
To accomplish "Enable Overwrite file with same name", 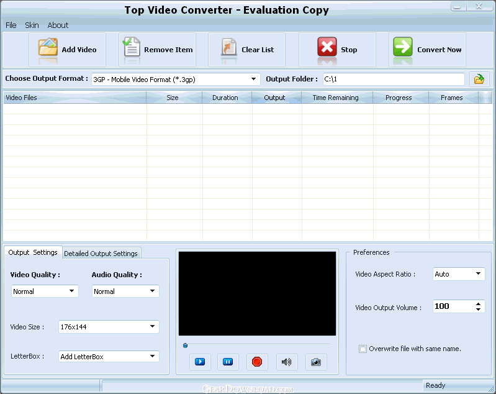I will pos(363,349).
